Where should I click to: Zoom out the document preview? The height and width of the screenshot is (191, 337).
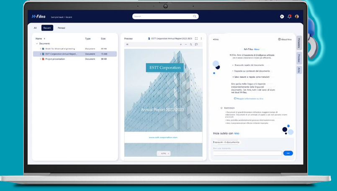click(186, 44)
